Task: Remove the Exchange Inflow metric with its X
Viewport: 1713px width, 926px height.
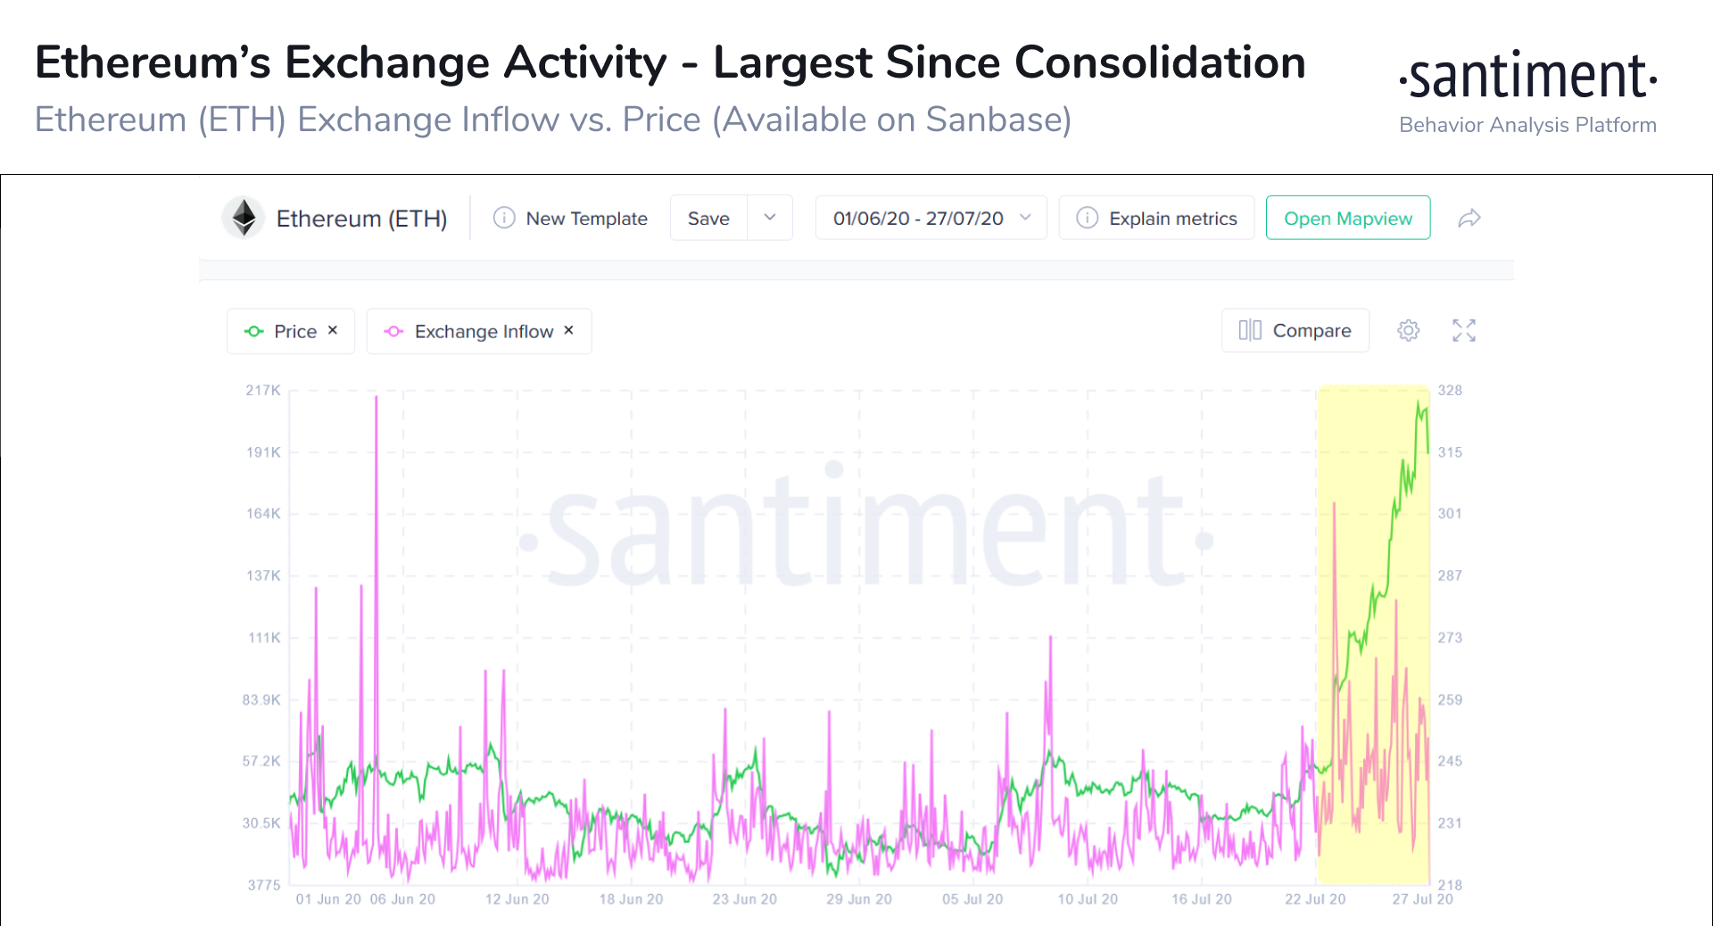Action: [x=568, y=330]
